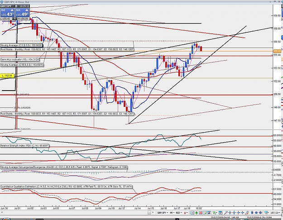Click the 159.50 price scale label
This screenshot has height=220, width=283.
pyautogui.click(x=277, y=15)
